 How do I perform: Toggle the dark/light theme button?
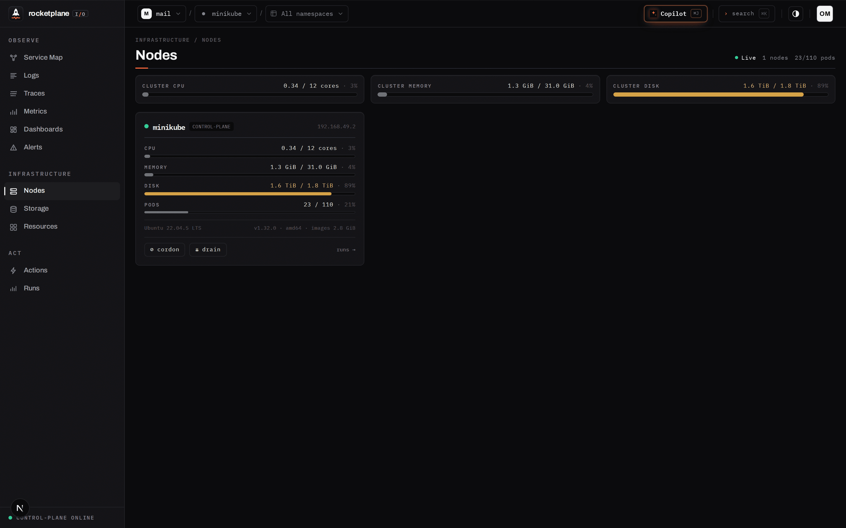pyautogui.click(x=796, y=14)
